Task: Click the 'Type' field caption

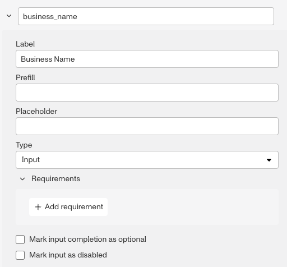Action: pyautogui.click(x=24, y=145)
